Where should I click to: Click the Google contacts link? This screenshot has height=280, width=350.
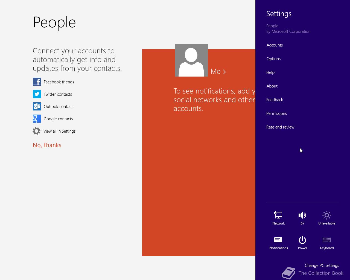[58, 119]
